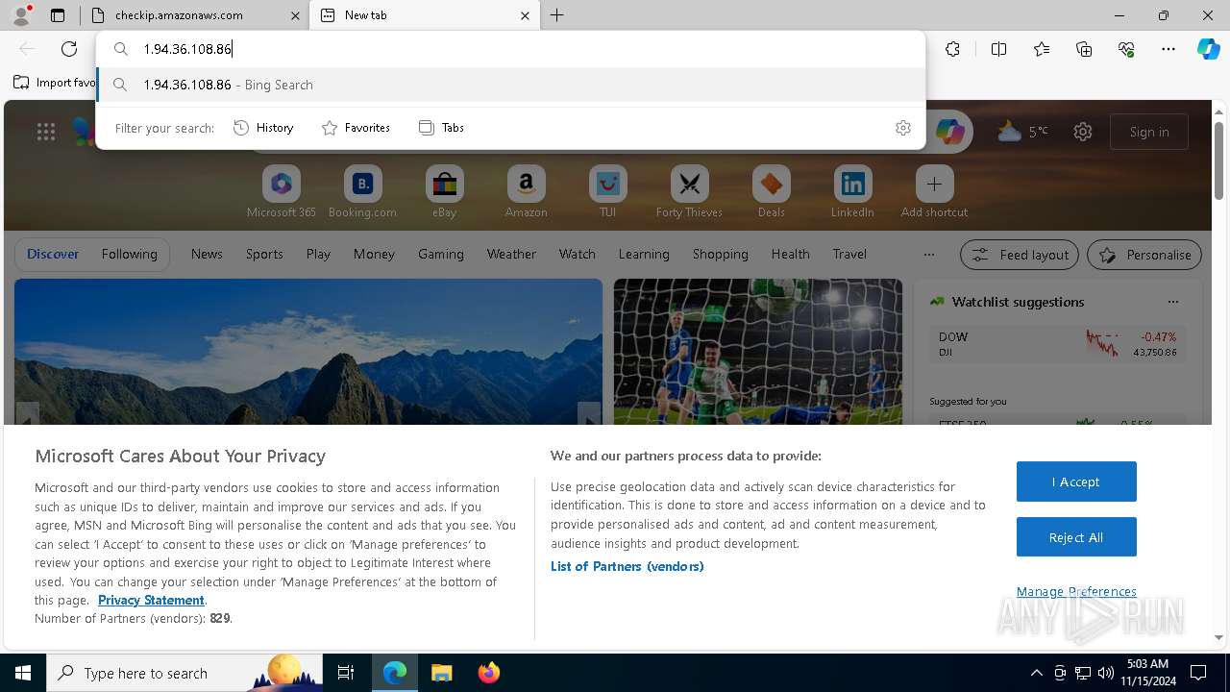This screenshot has height=692, width=1230.
Task: Open Windows Start menu
Action: (23, 673)
